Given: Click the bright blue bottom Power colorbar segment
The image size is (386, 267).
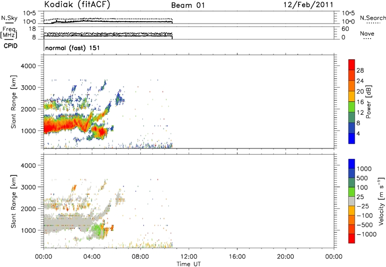Looking at the screenshot, I should pos(352,138).
